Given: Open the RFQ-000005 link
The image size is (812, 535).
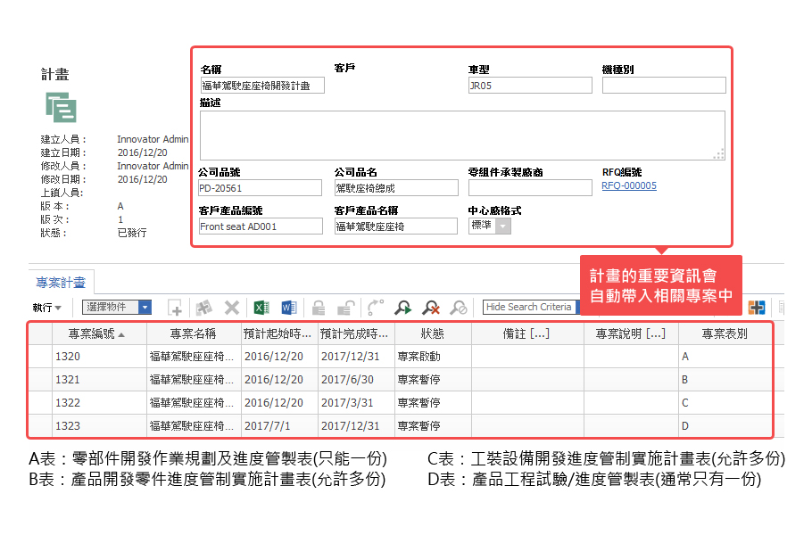Looking at the screenshot, I should pyautogui.click(x=628, y=186).
